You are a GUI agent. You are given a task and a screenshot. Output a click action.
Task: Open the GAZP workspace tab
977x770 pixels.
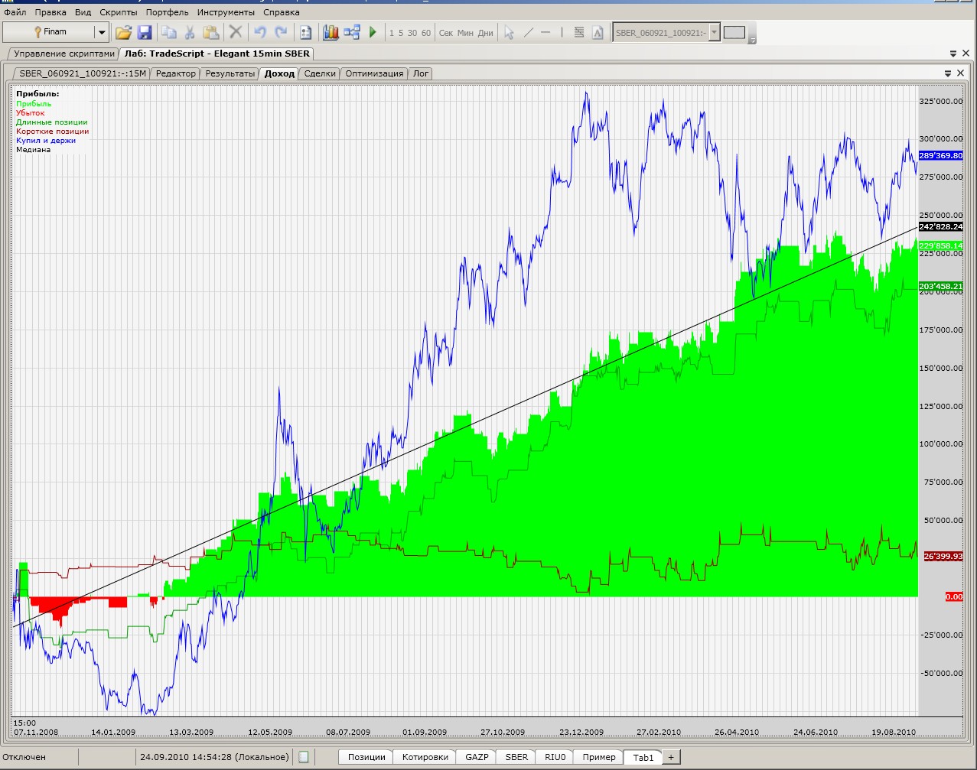point(477,757)
